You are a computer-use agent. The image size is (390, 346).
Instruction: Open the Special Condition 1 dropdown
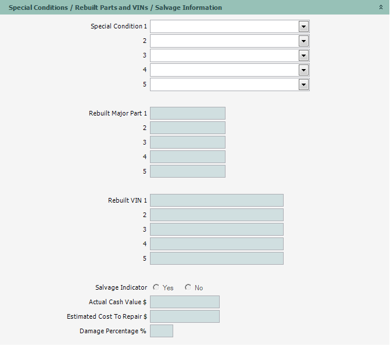[303, 27]
